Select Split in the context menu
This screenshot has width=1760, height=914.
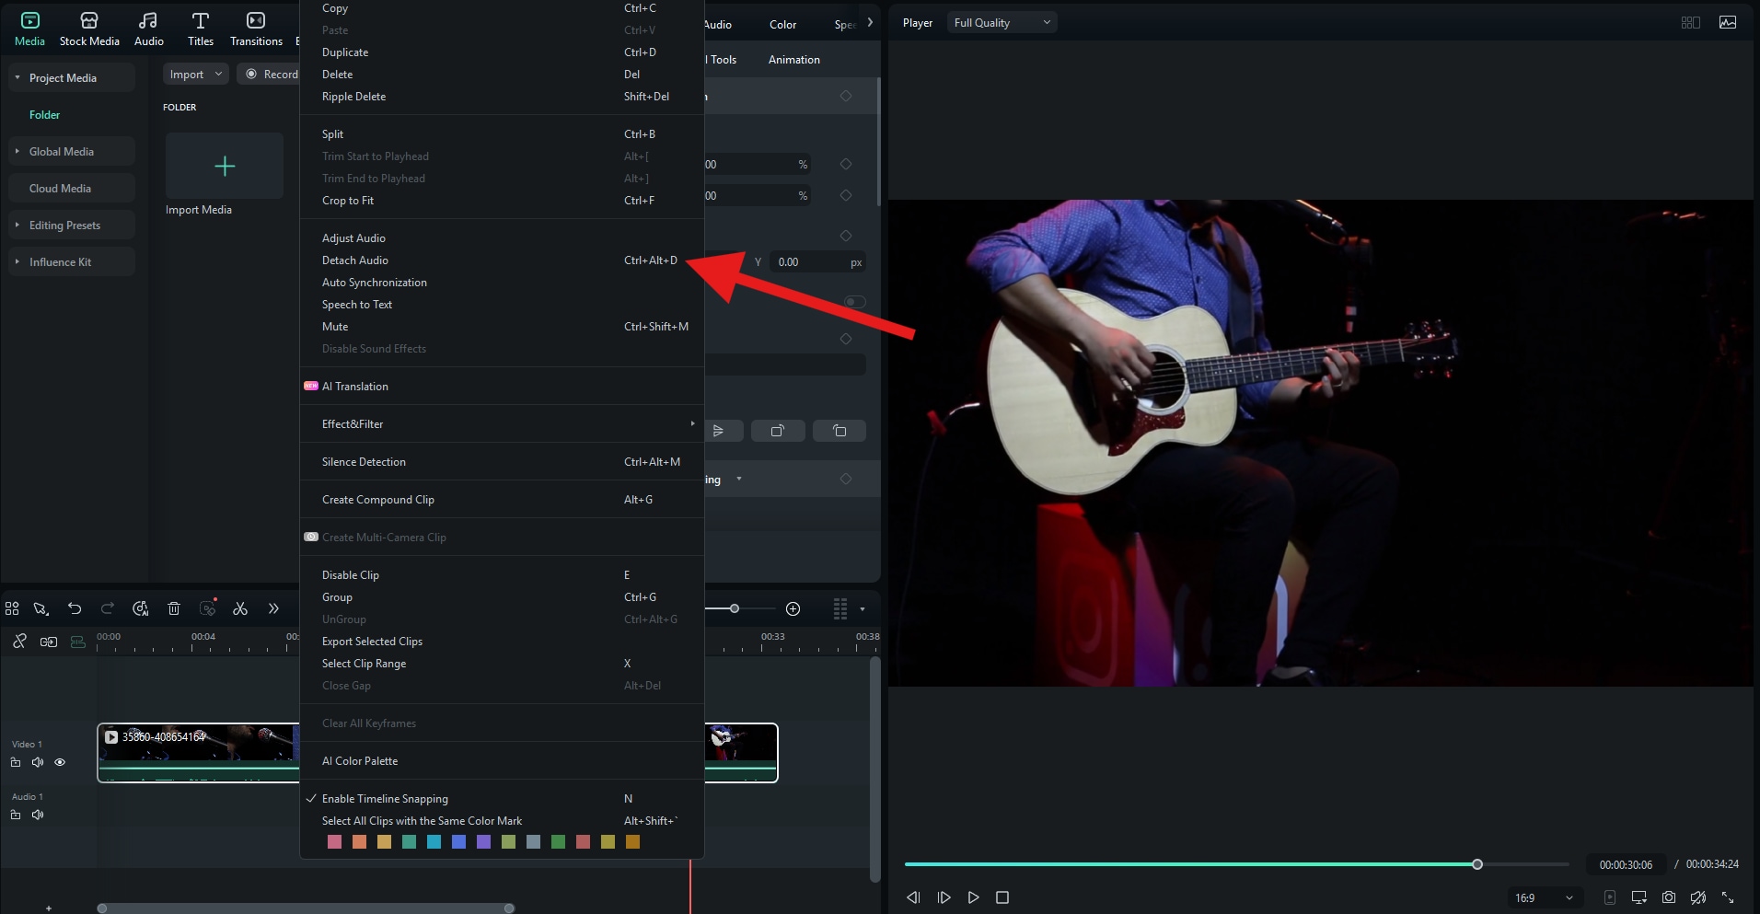click(x=502, y=134)
